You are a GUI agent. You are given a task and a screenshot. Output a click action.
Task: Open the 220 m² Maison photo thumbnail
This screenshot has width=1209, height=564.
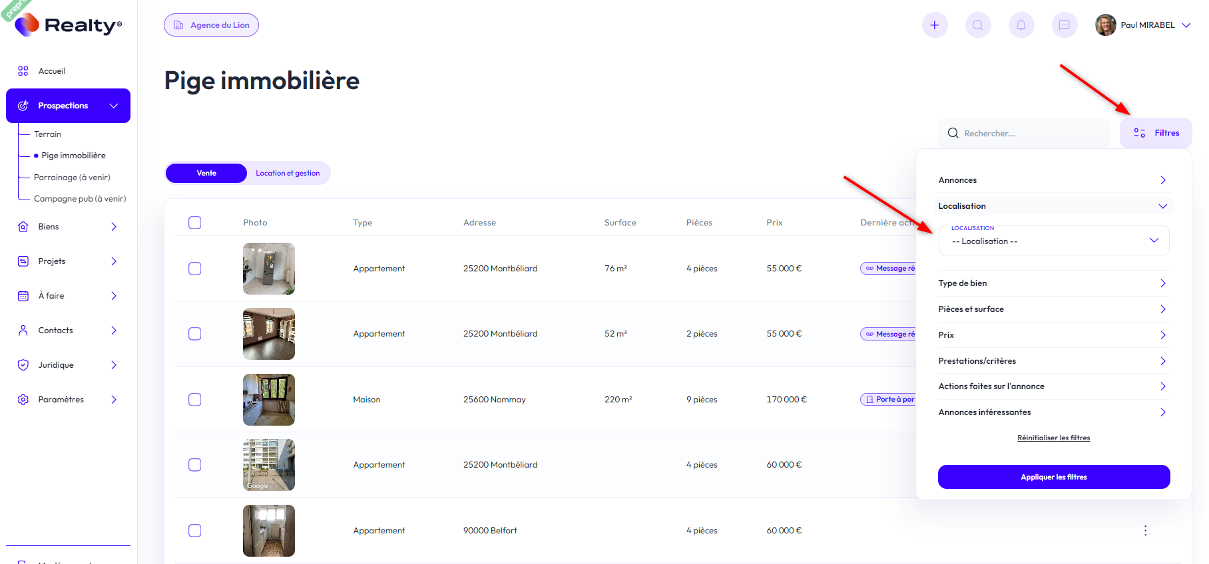269,400
